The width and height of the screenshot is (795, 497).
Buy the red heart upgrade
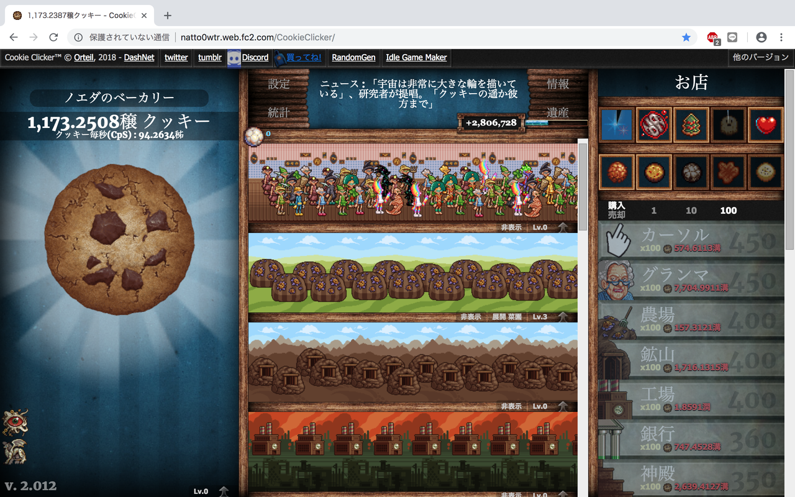(x=766, y=125)
